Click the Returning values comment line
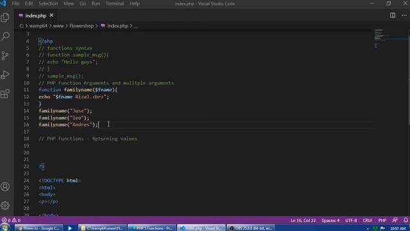 pyautogui.click(x=88, y=139)
